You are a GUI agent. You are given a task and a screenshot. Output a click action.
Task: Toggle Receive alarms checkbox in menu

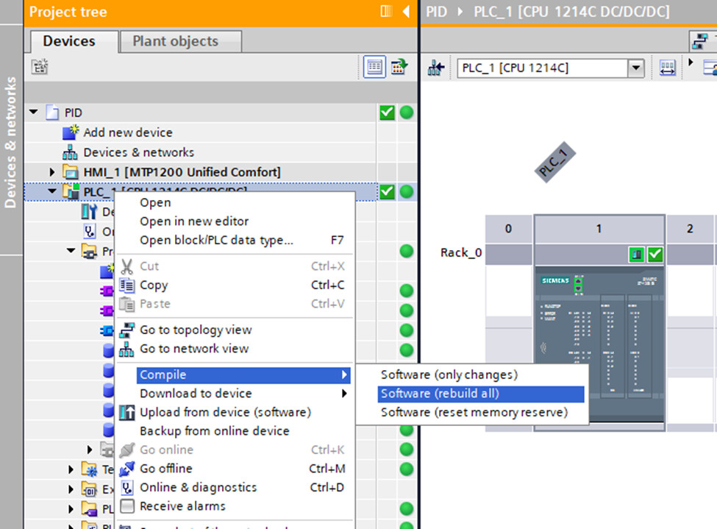click(127, 506)
